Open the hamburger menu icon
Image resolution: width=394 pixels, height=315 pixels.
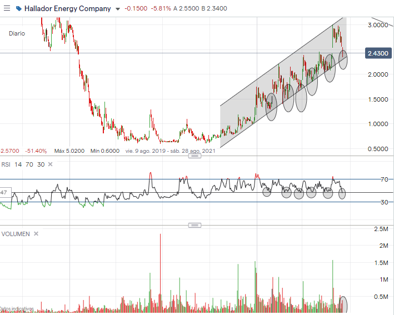click(x=7, y=8)
